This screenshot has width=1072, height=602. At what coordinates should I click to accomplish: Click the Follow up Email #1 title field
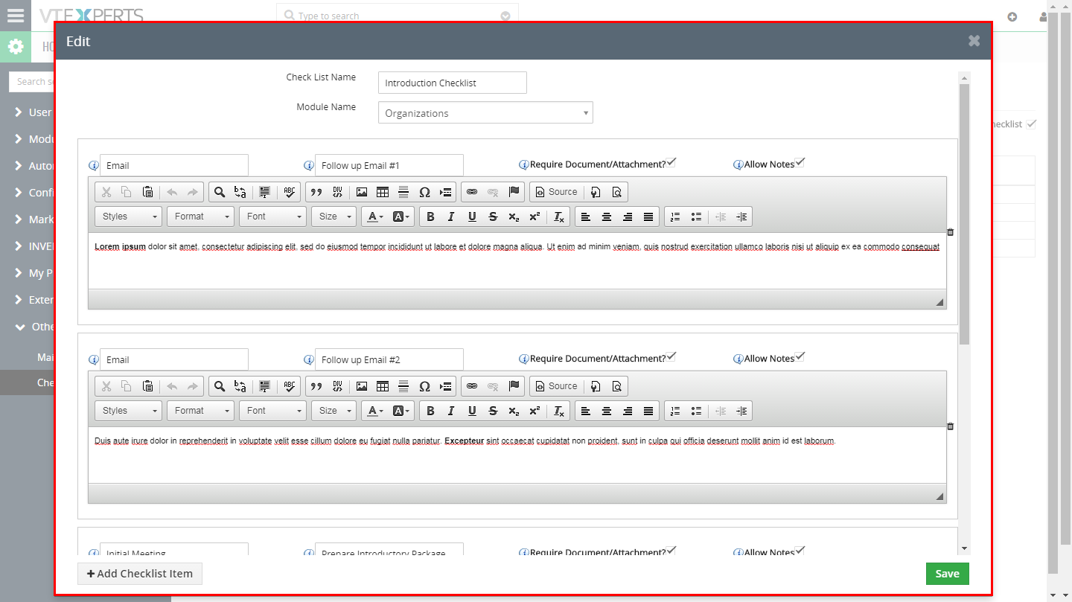[x=389, y=165]
